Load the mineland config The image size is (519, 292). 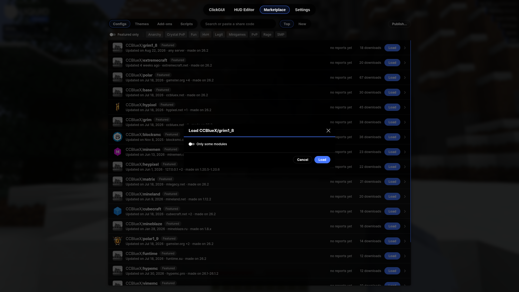[x=392, y=197]
